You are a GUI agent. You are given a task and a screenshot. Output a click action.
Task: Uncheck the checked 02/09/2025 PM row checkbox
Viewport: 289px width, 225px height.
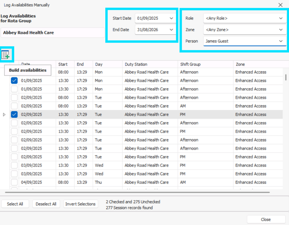[14, 114]
